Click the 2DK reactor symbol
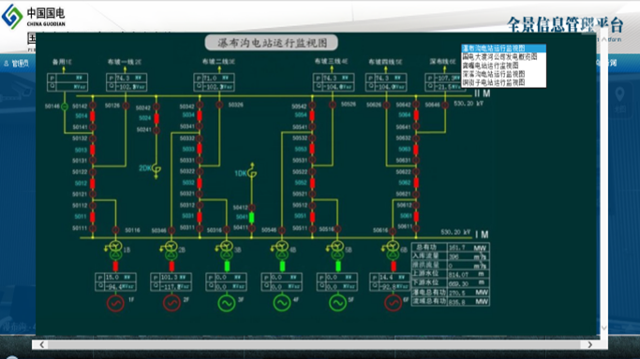 (156, 169)
